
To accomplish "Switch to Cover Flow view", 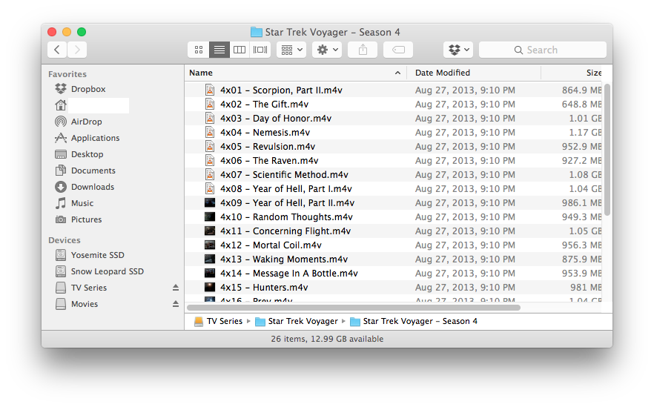I will point(260,50).
